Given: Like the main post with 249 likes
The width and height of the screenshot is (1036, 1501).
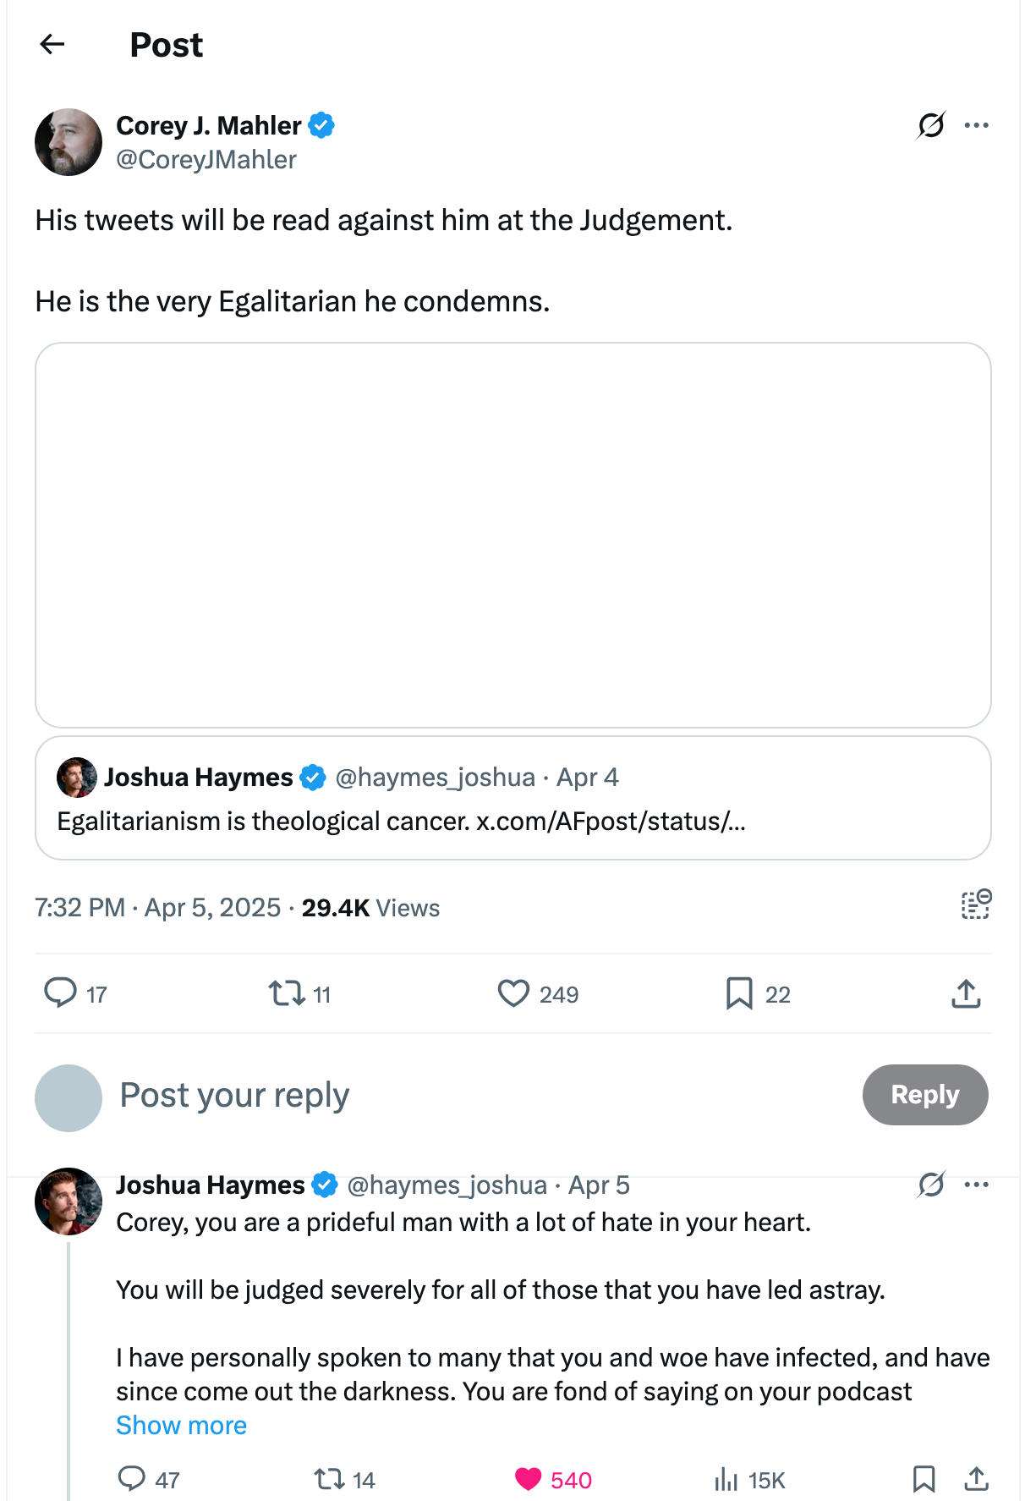Looking at the screenshot, I should 513,993.
